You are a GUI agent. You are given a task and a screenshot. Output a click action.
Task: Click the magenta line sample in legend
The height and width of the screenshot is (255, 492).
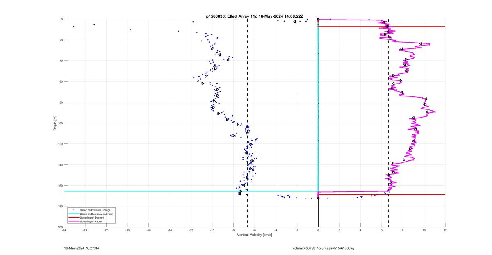(74, 221)
